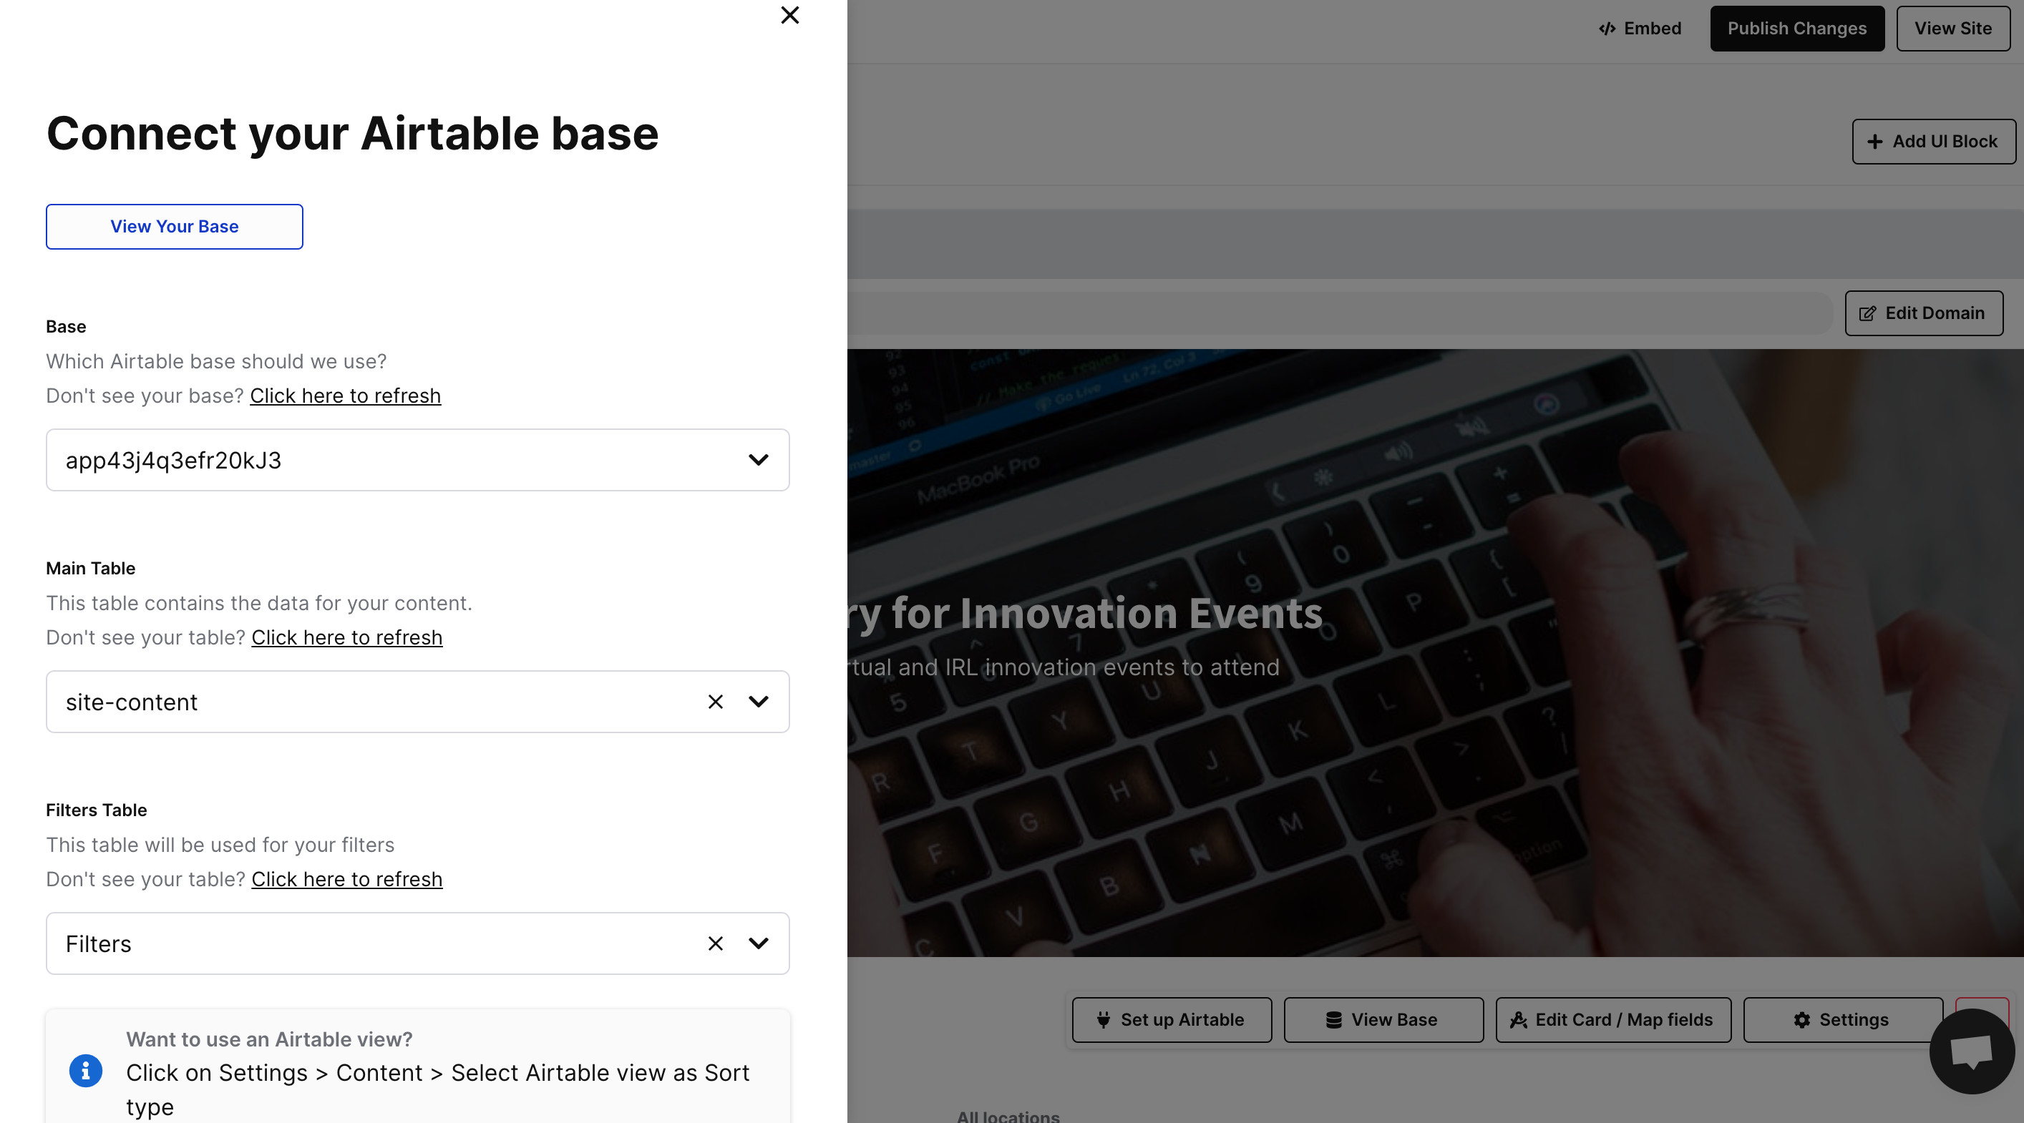
Task: Close the Connect Airtable panel
Action: tap(789, 16)
